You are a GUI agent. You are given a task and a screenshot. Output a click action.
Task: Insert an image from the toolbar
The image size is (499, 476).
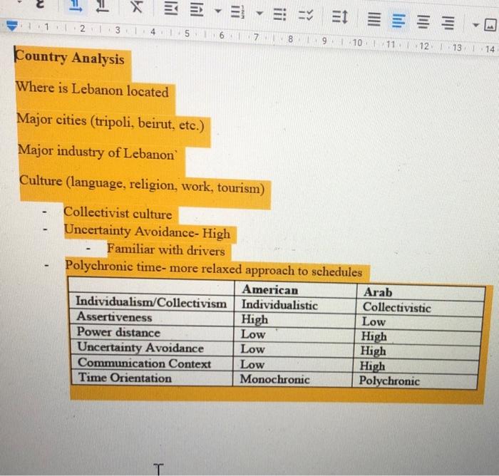(x=490, y=25)
